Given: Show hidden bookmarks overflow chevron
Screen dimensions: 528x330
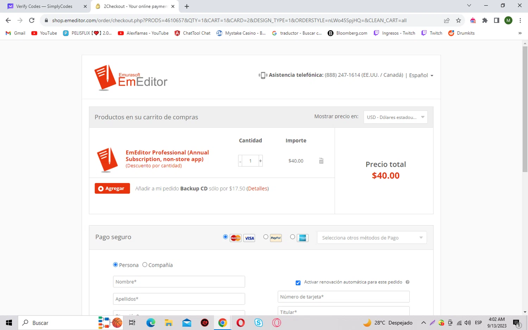Looking at the screenshot, I should click(520, 33).
